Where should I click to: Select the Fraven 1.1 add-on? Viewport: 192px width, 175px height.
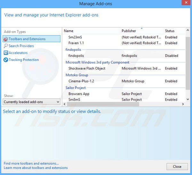tap(76, 43)
